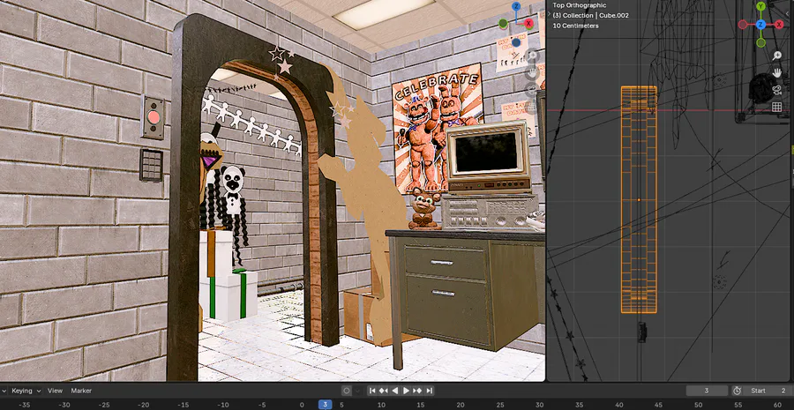Click the current frame field showing 3
This screenshot has width=794, height=410.
(707, 391)
